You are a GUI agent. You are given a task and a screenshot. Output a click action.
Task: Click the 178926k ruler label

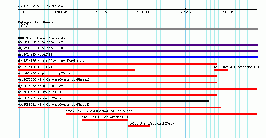tap(143, 12)
